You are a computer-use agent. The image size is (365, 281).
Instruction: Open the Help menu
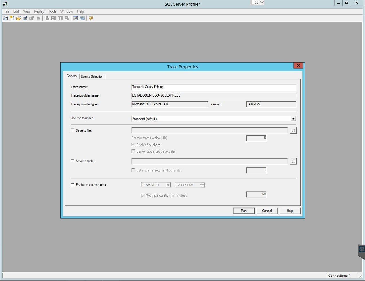point(81,11)
